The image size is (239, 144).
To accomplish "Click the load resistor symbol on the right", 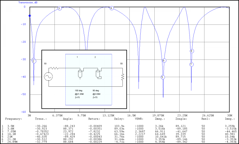I will [x=123, y=76].
